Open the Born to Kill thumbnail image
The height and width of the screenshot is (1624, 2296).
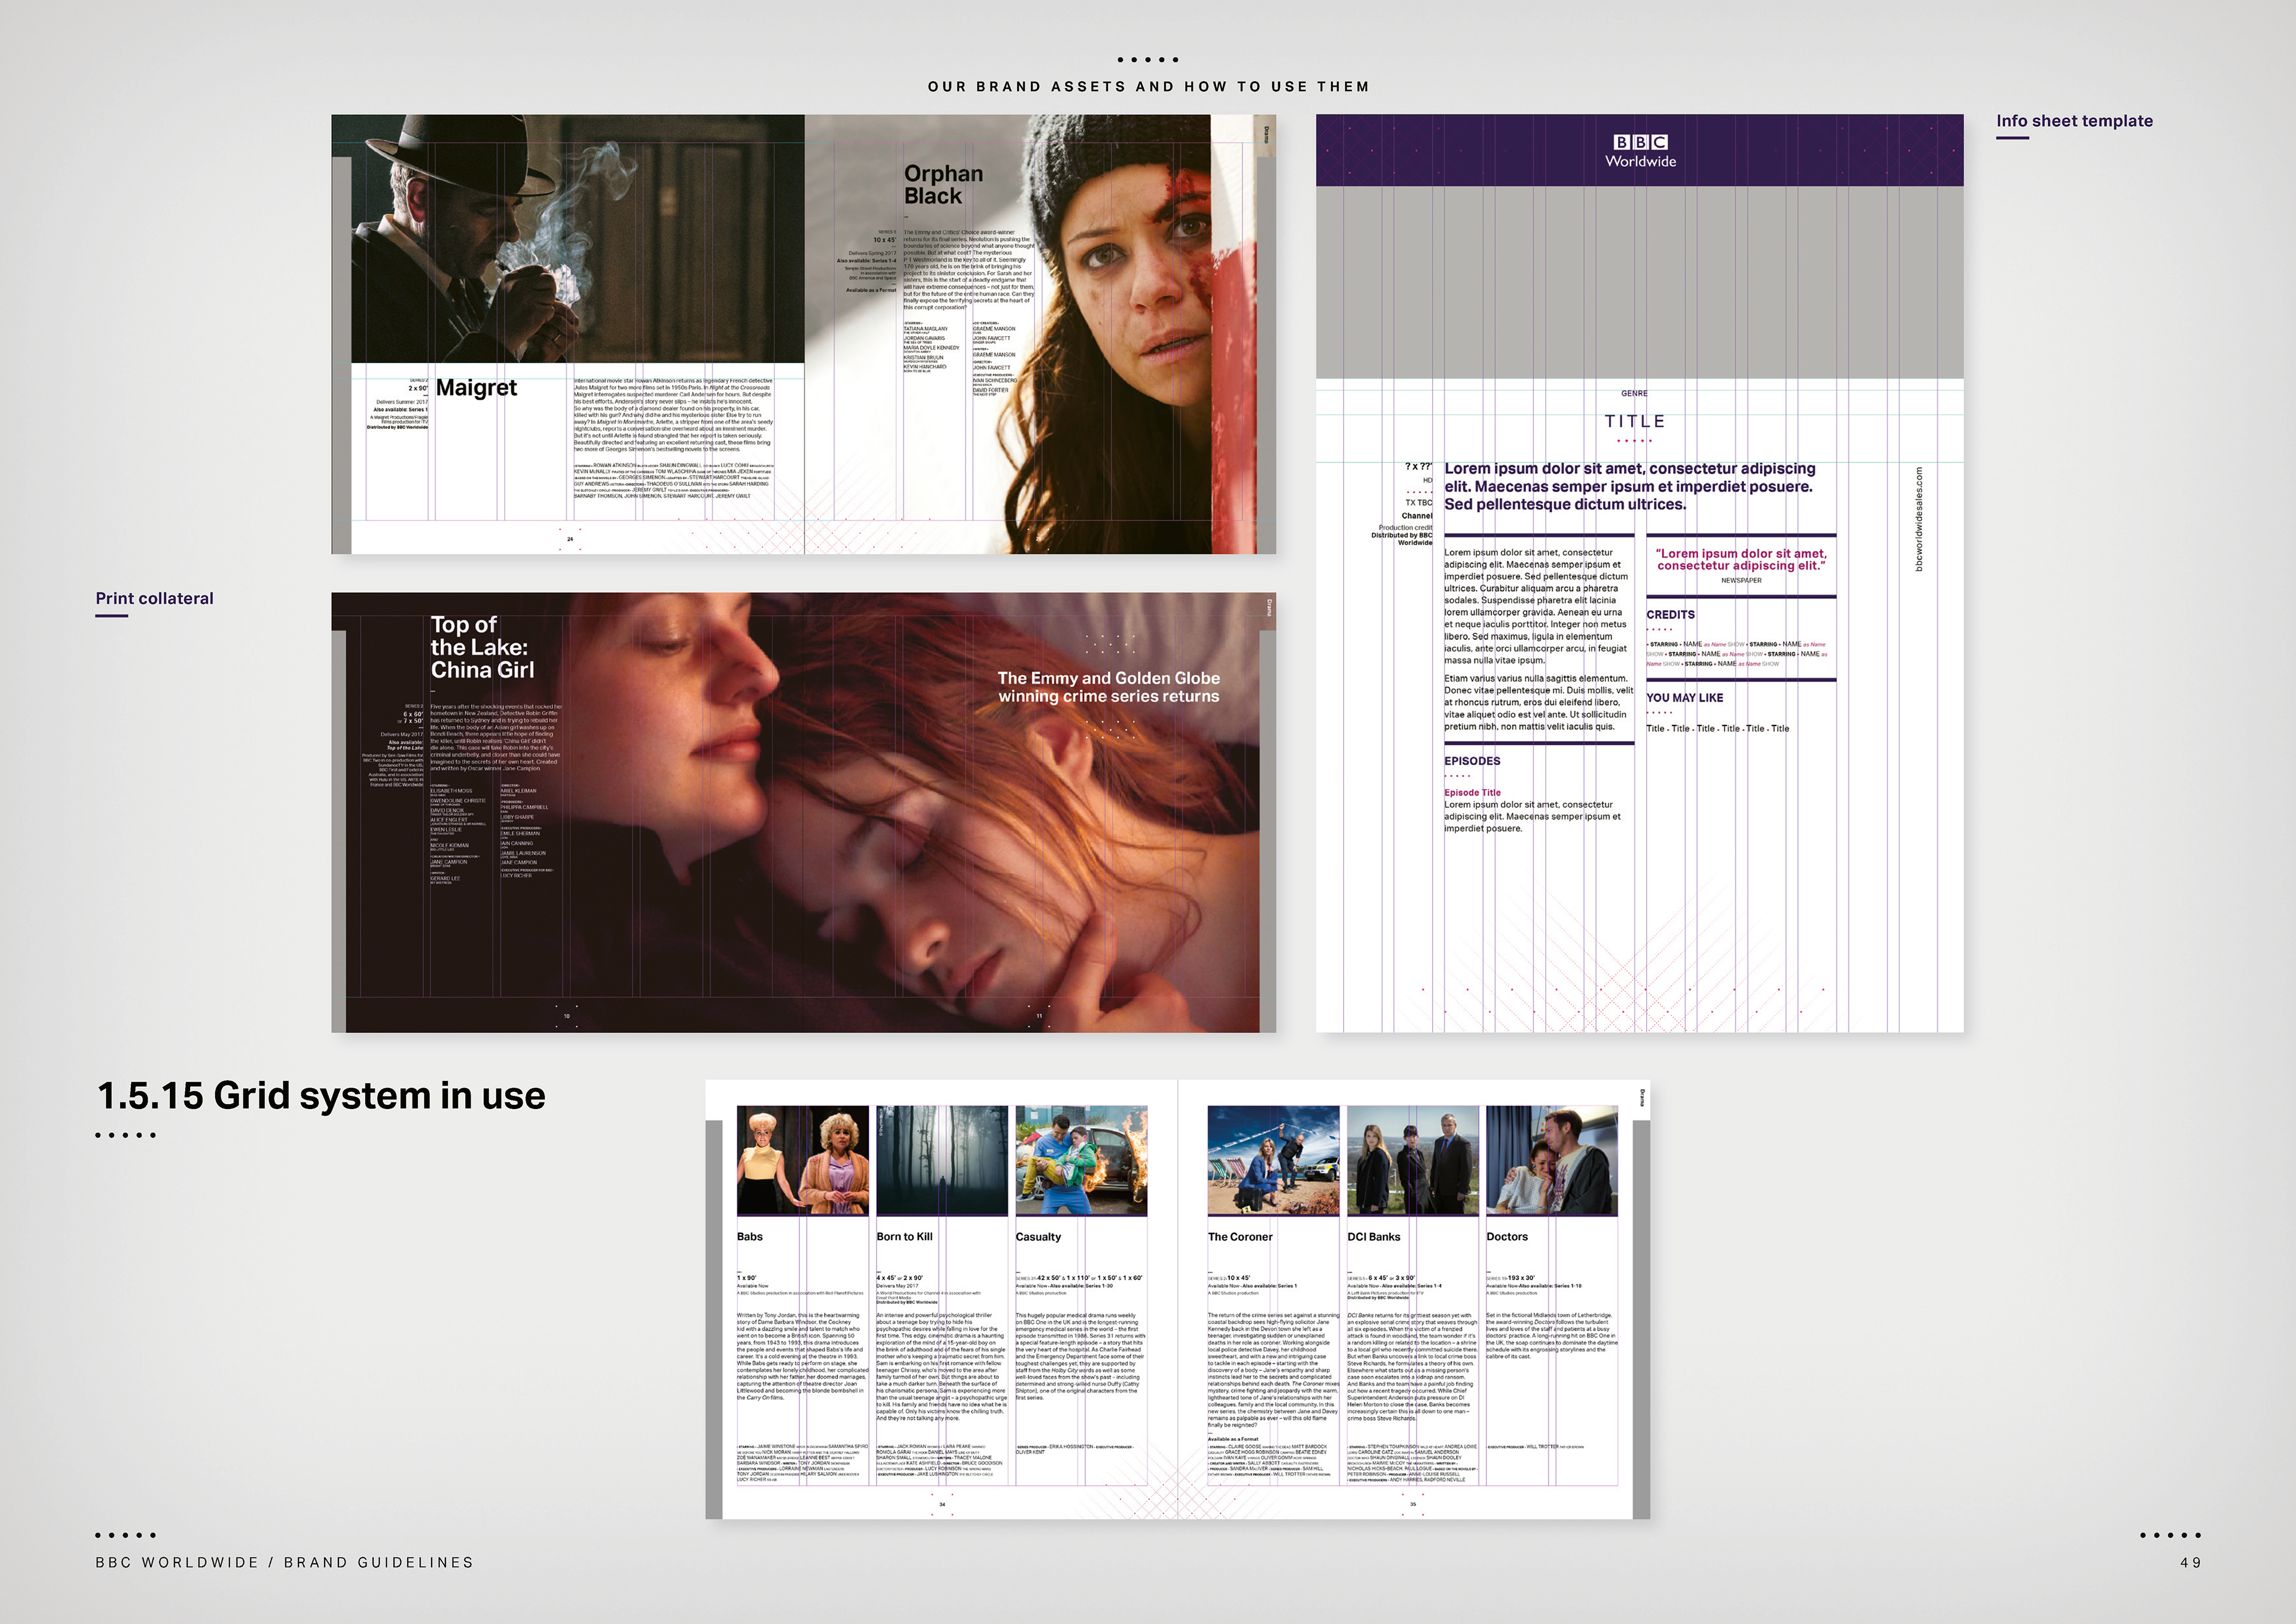(942, 1160)
